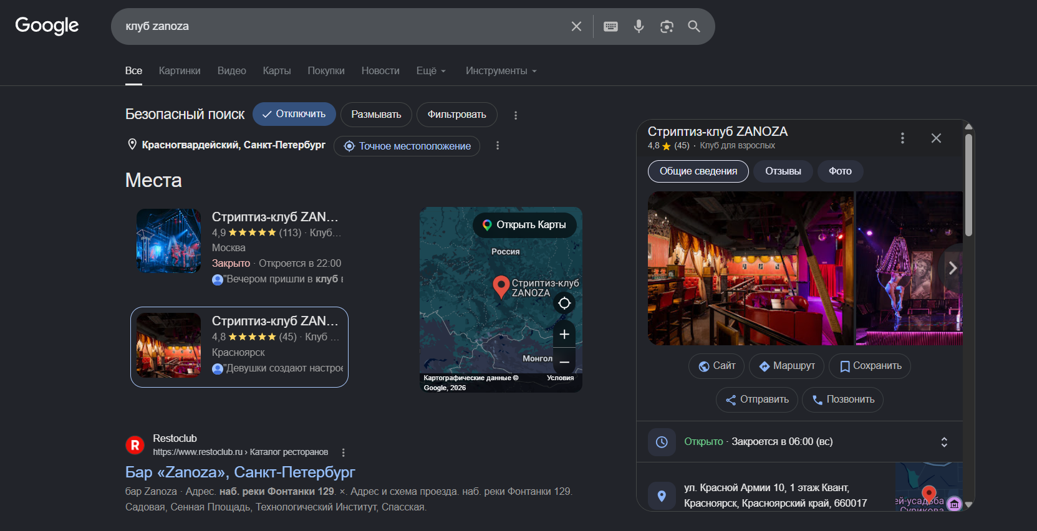Click the Красногвардейский location pin icon
1037x531 pixels.
[x=132, y=145]
